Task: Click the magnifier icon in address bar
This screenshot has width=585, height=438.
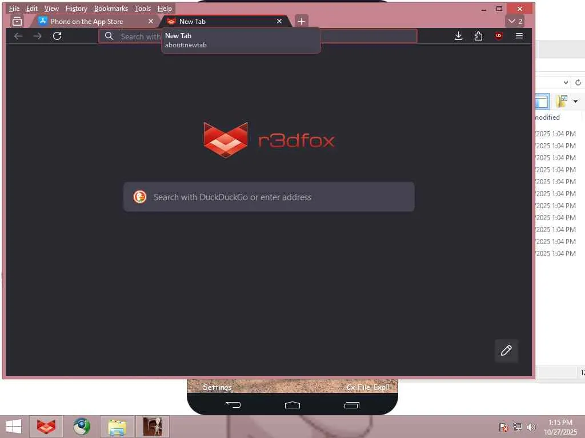Action: (109, 36)
